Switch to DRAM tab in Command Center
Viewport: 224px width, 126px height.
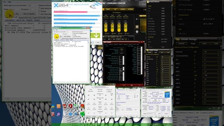(108, 9)
